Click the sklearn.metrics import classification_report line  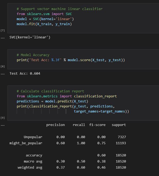67,96
